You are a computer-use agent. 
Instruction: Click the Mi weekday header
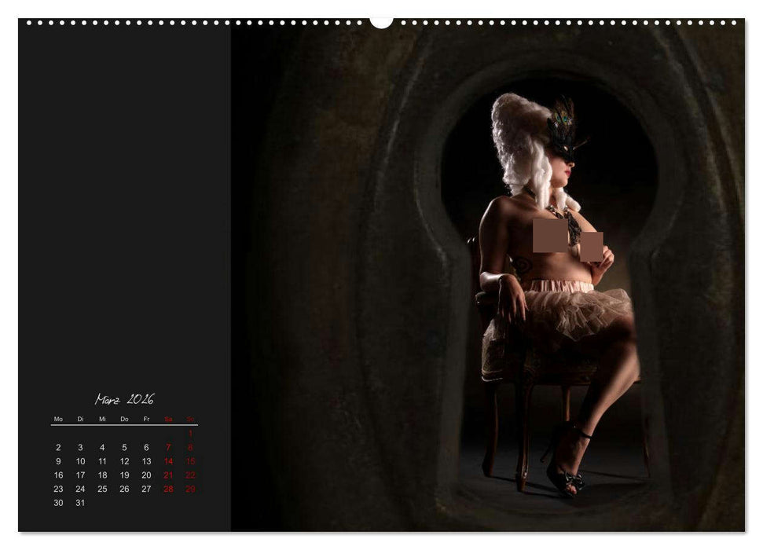103,419
